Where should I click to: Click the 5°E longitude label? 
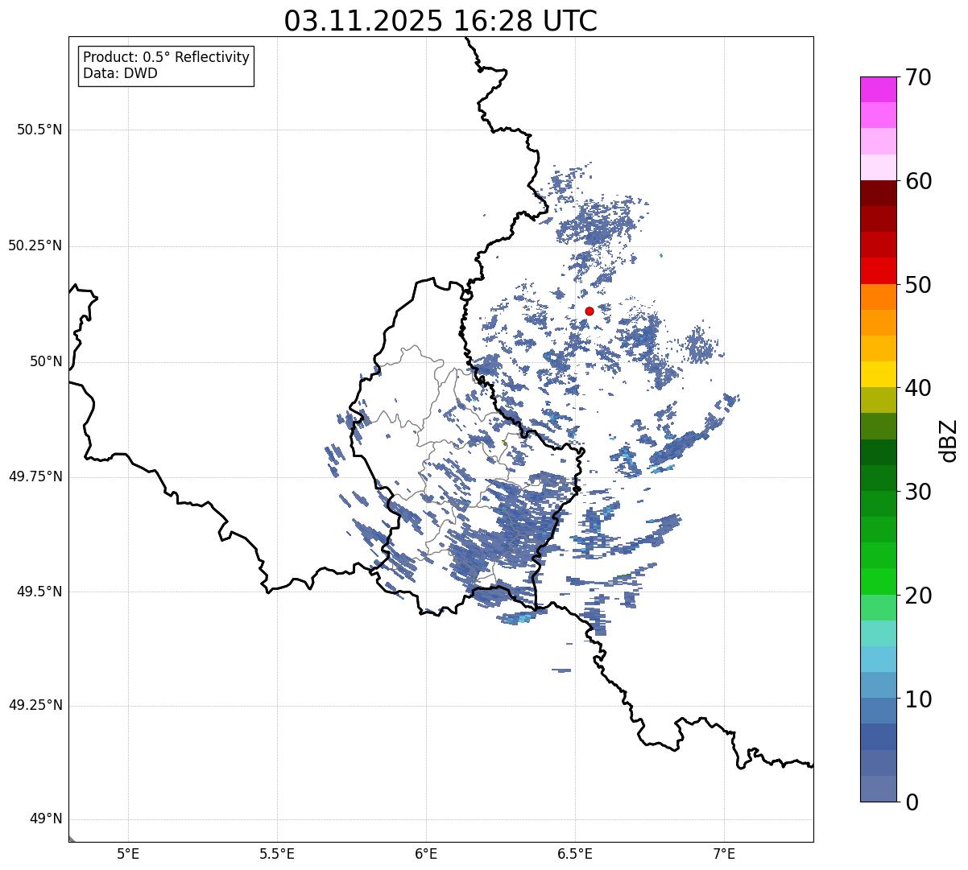pyautogui.click(x=128, y=853)
